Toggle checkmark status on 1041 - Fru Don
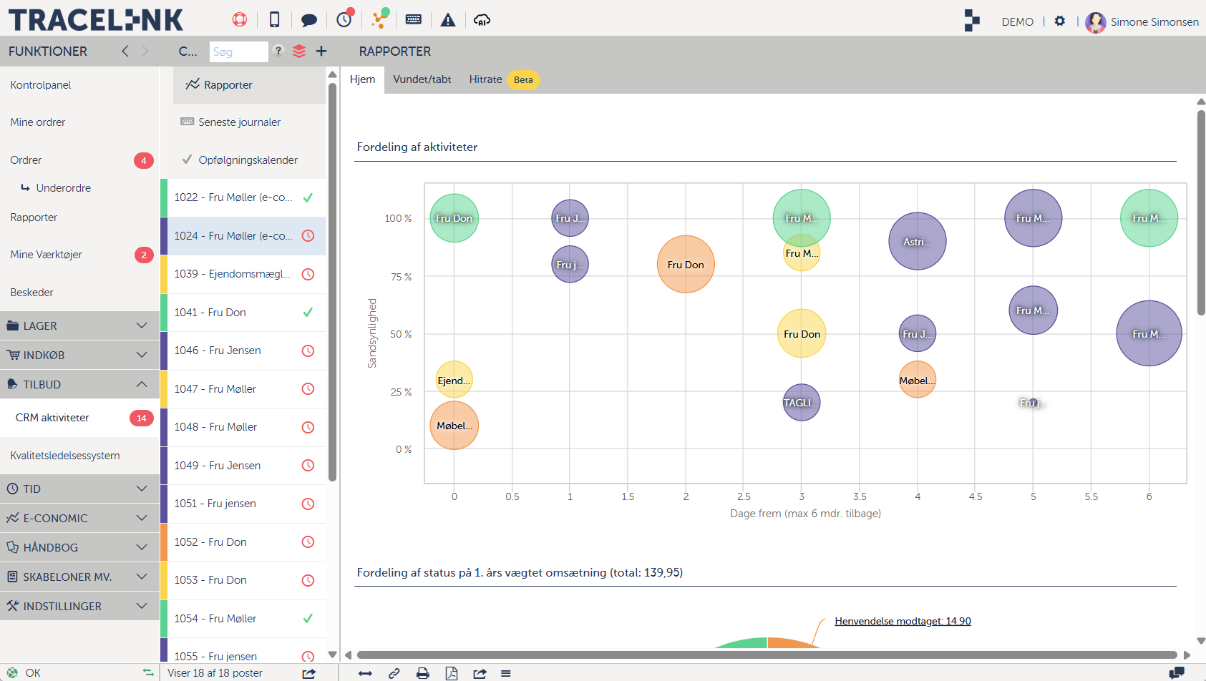This screenshot has height=681, width=1206. tap(308, 313)
